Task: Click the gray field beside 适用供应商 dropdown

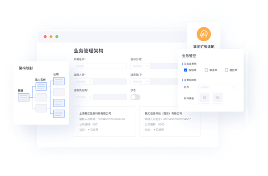Action: coord(110,97)
